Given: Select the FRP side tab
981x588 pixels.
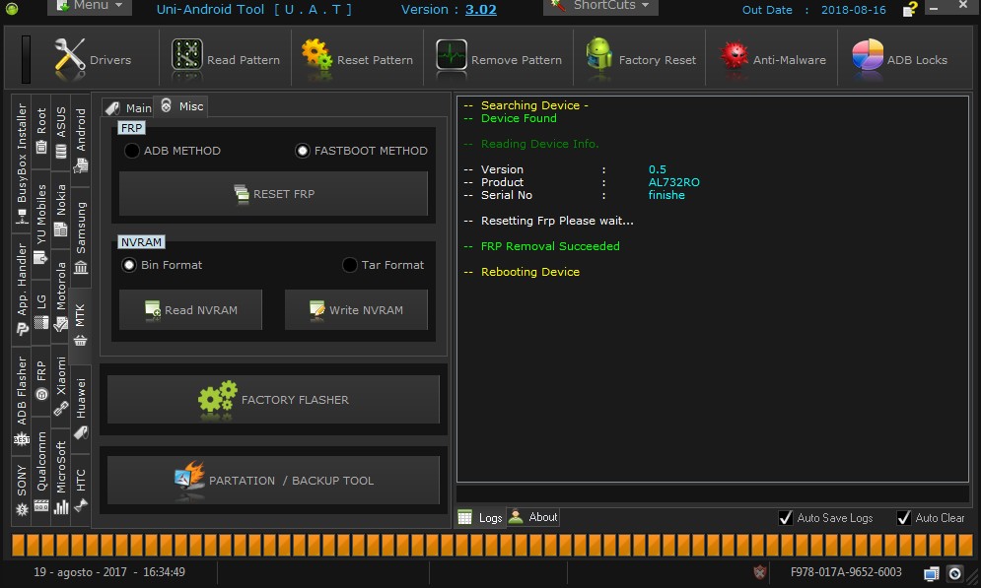Looking at the screenshot, I should pyautogui.click(x=41, y=379).
